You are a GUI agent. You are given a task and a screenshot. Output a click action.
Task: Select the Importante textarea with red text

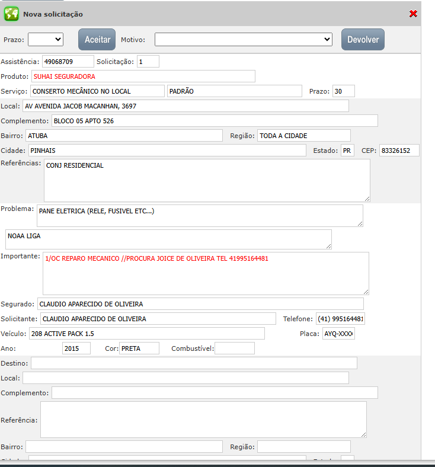206,273
